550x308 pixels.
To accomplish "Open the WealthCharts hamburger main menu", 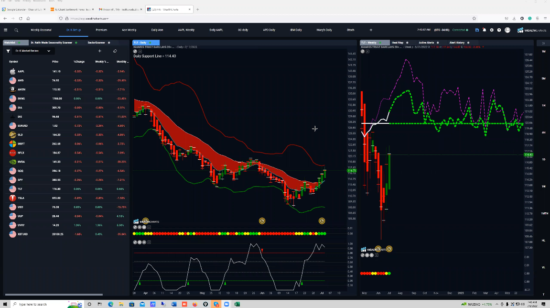I will [x=6, y=30].
